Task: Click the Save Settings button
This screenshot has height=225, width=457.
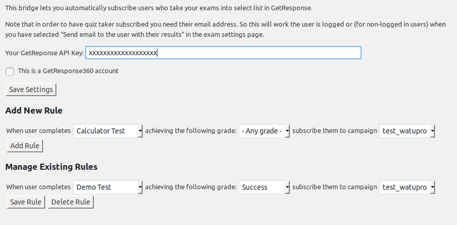Action: pyautogui.click(x=31, y=89)
